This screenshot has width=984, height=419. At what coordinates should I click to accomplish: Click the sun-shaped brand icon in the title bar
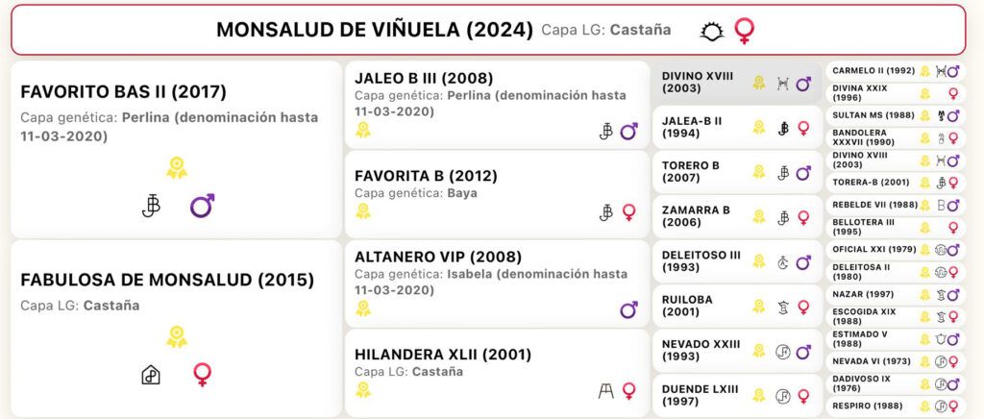[x=712, y=31]
